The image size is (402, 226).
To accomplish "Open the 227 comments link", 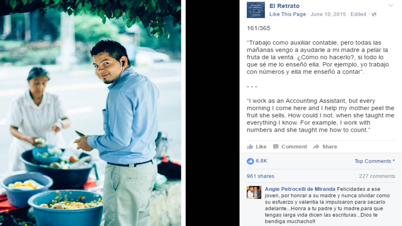I will point(377,176).
